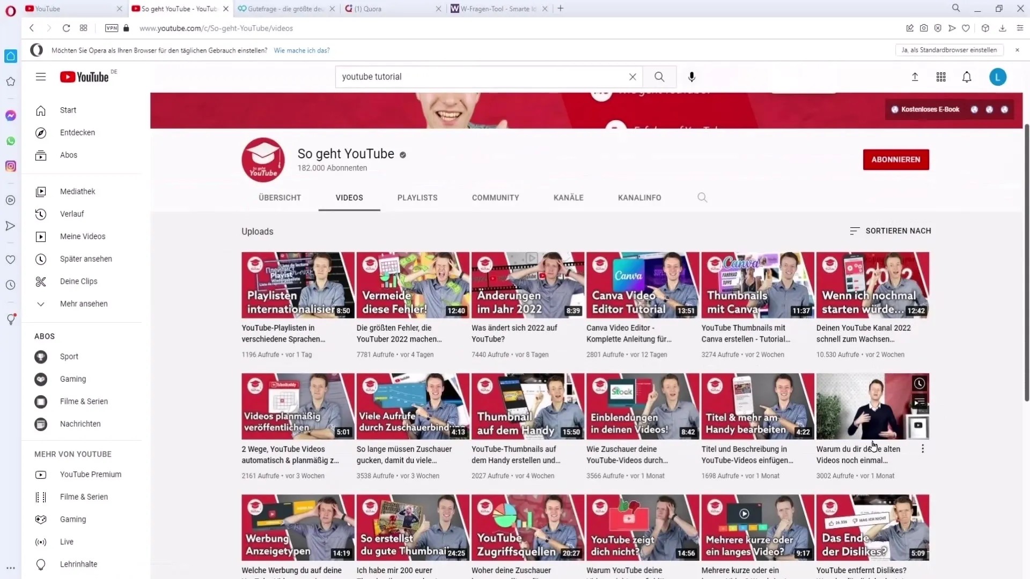Go to the Kanäle tab
Image resolution: width=1030 pixels, height=579 pixels.
568,197
